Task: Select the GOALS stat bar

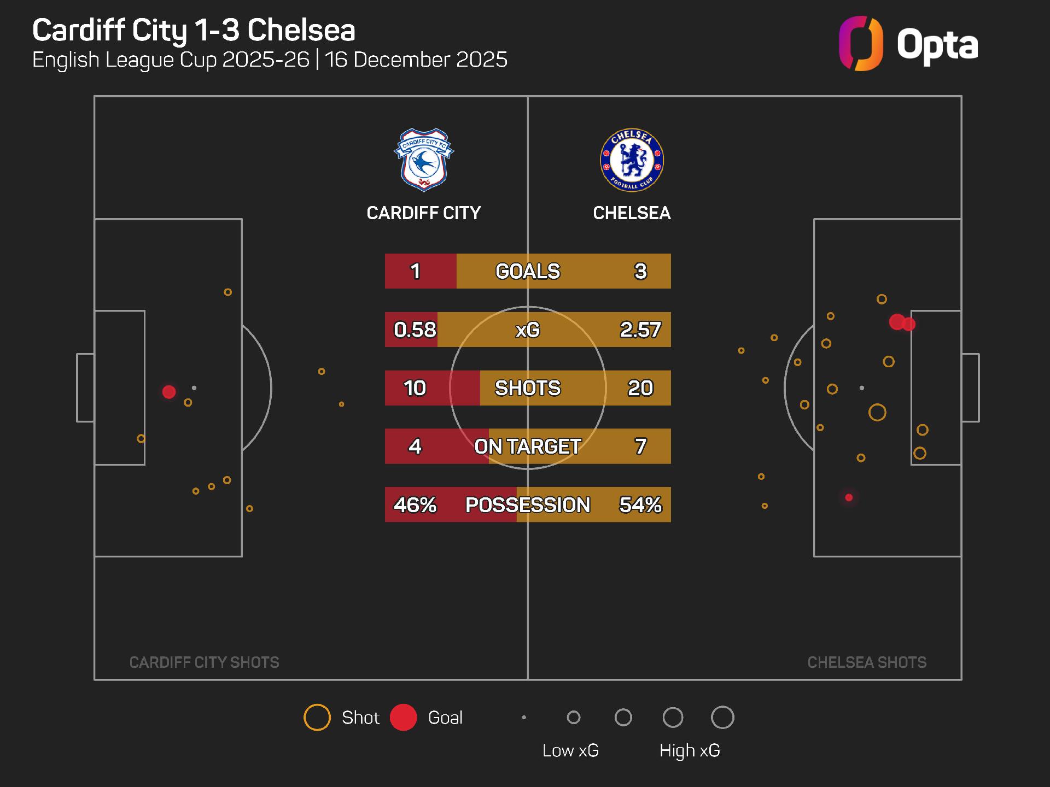Action: (528, 271)
